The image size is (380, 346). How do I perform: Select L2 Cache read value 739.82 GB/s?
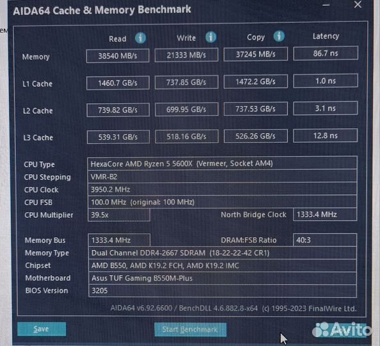(x=118, y=110)
